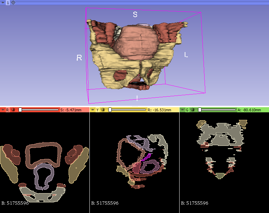Click the yellow slice 'Y' view label

(97, 110)
